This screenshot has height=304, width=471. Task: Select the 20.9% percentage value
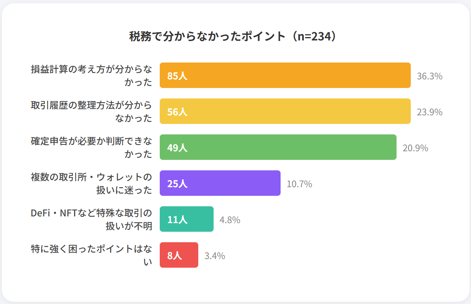pyautogui.click(x=415, y=148)
